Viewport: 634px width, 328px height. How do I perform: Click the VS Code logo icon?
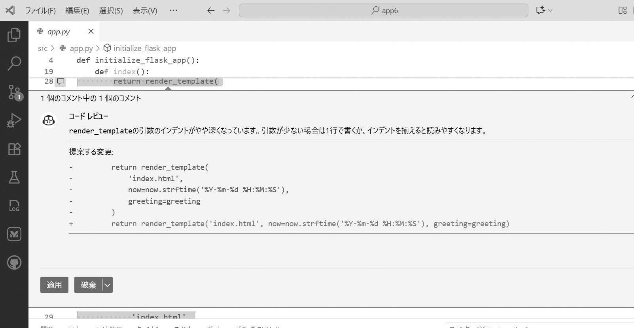(11, 10)
